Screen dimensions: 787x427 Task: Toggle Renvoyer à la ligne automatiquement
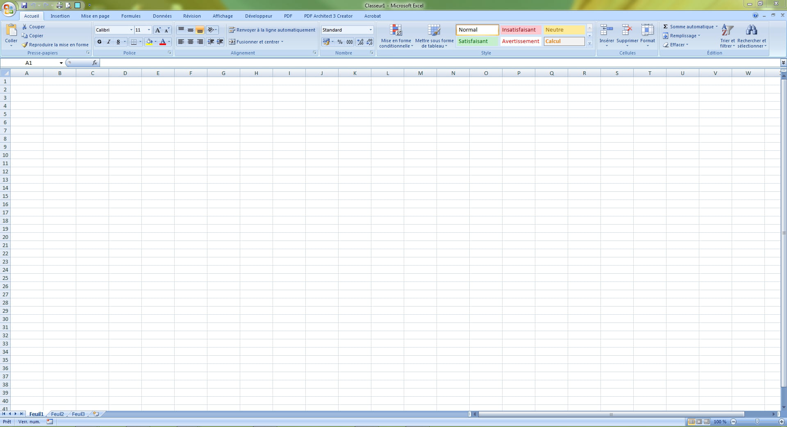tap(272, 30)
